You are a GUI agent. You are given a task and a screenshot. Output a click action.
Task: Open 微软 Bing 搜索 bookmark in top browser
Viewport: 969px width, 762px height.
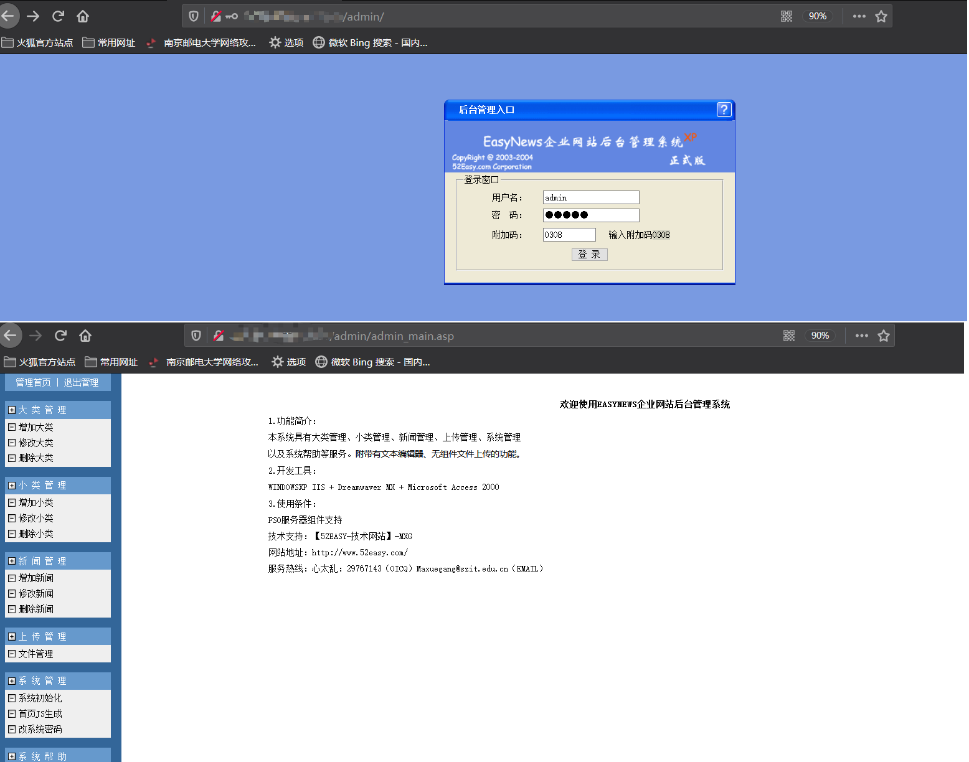(370, 42)
